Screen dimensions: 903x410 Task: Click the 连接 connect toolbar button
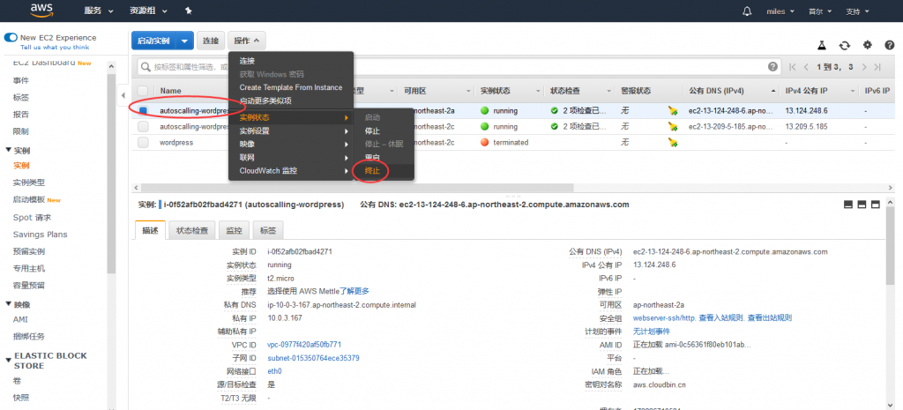pyautogui.click(x=211, y=41)
